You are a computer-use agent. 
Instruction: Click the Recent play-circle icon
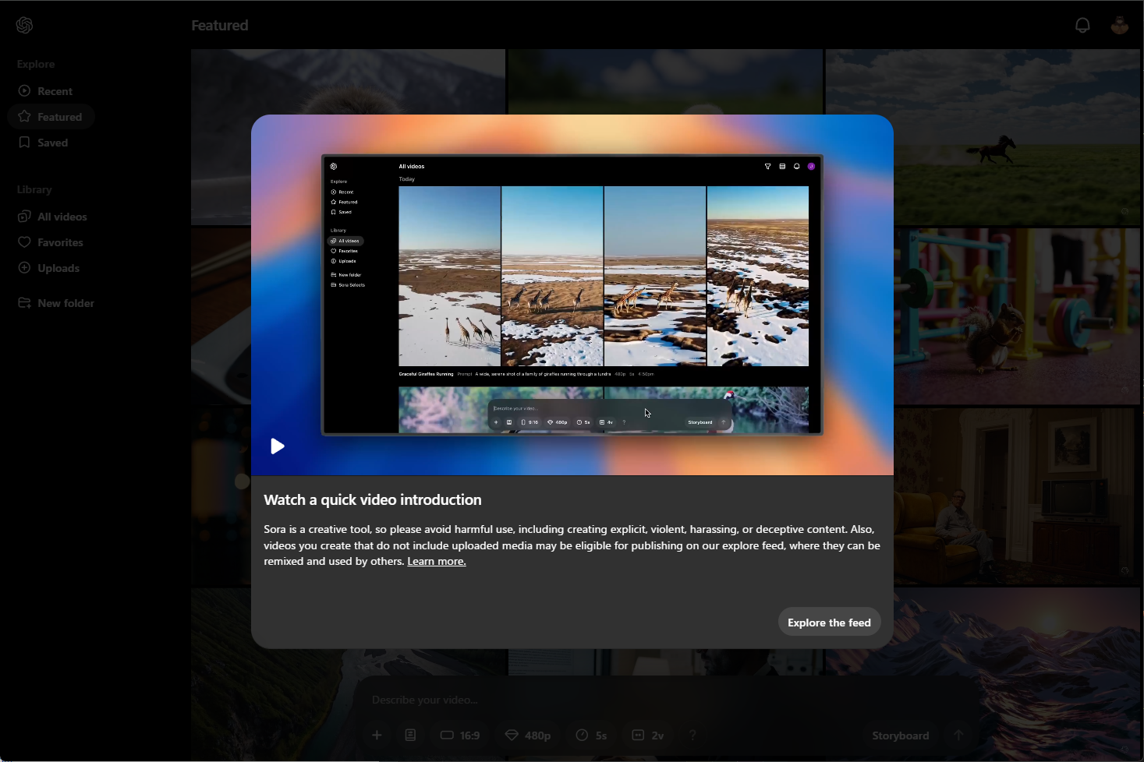(x=24, y=91)
